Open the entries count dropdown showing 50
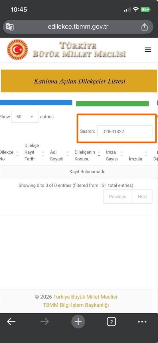The height and width of the screenshot is (343, 158). 25,117
